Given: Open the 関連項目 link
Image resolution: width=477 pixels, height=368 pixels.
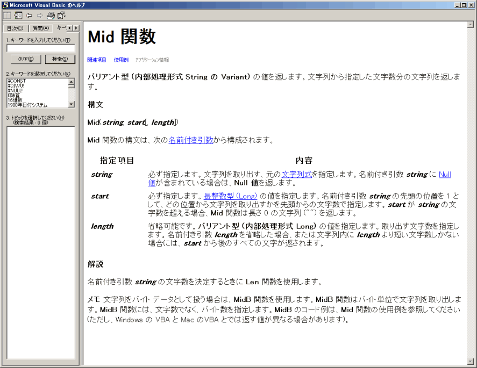Looking at the screenshot, I should tap(95, 59).
